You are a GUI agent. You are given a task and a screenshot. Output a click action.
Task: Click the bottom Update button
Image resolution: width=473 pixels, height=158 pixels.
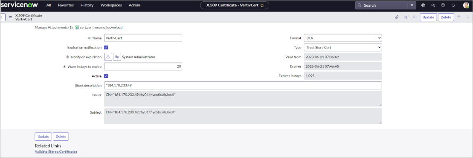(43, 136)
